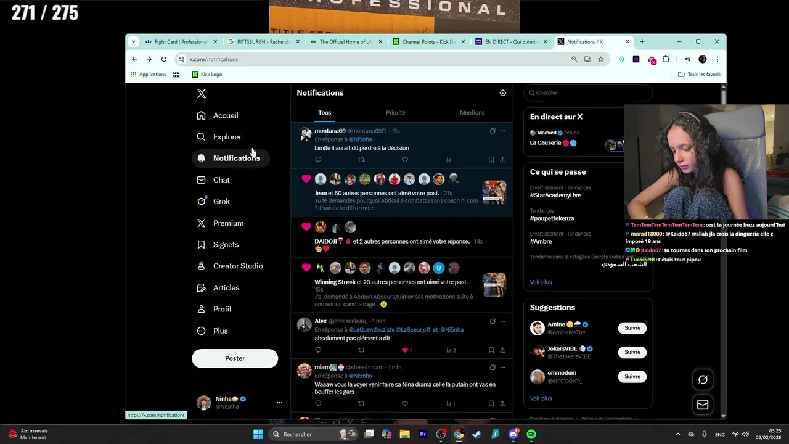Unlike Alex's liked reply
Image resolution: width=789 pixels, height=444 pixels.
coord(405,350)
